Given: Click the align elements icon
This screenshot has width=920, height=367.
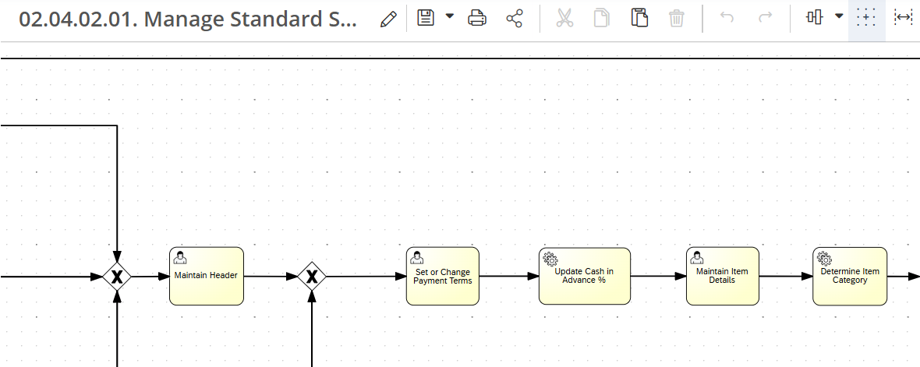Looking at the screenshot, I should pyautogui.click(x=815, y=18).
